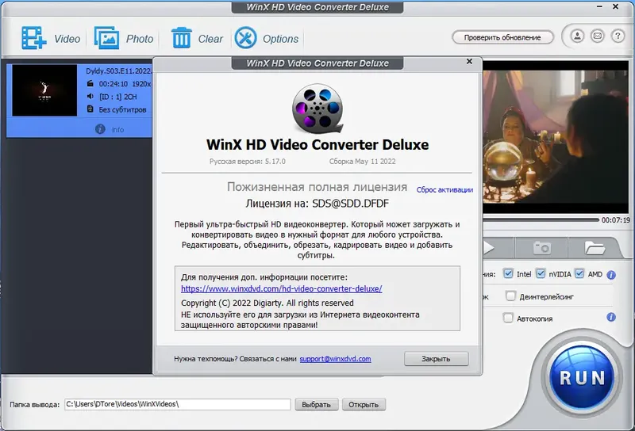This screenshot has width=635, height=431.
Task: Click the Пожизненная полная лицензия text
Action: pos(317,187)
